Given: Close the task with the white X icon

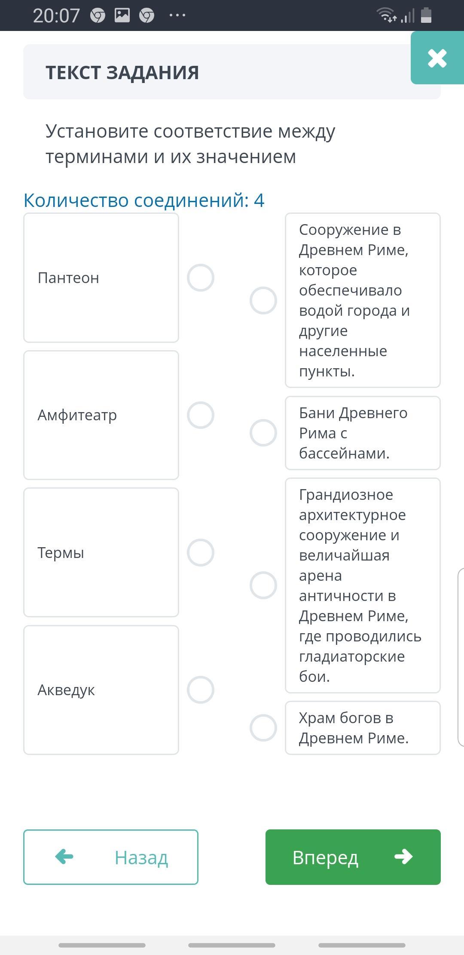Looking at the screenshot, I should coord(437,58).
